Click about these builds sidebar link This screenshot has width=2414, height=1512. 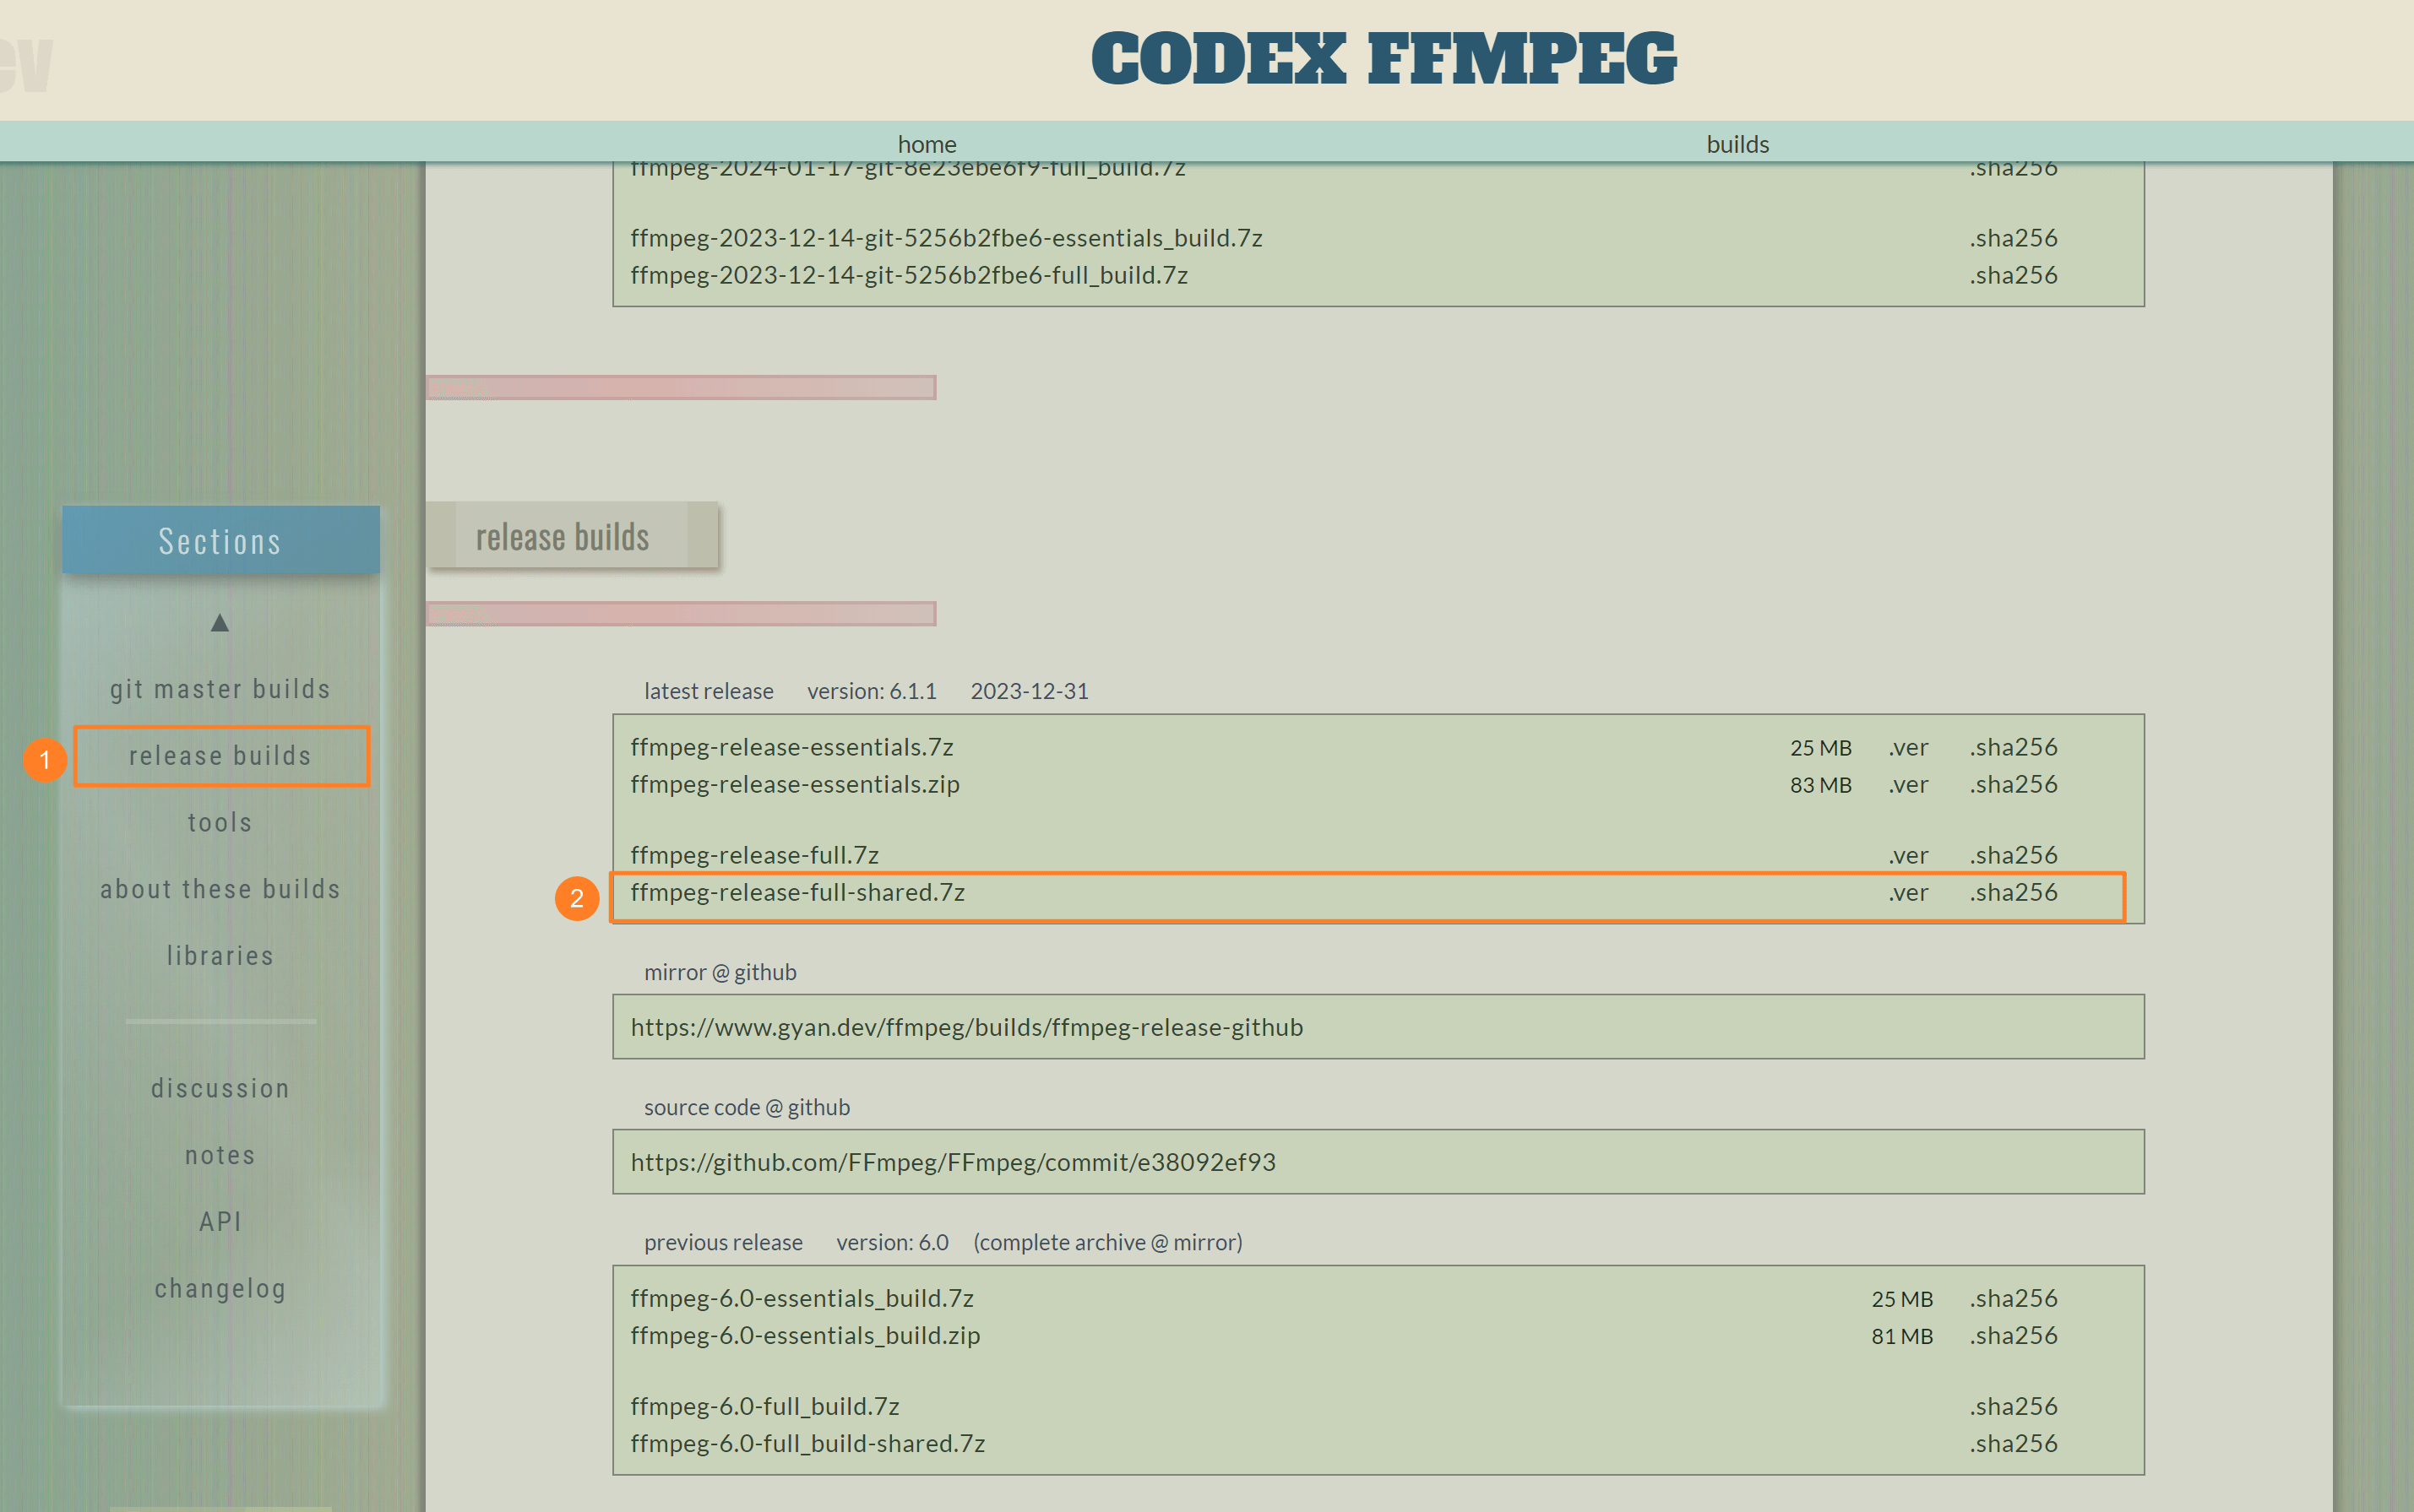[220, 888]
